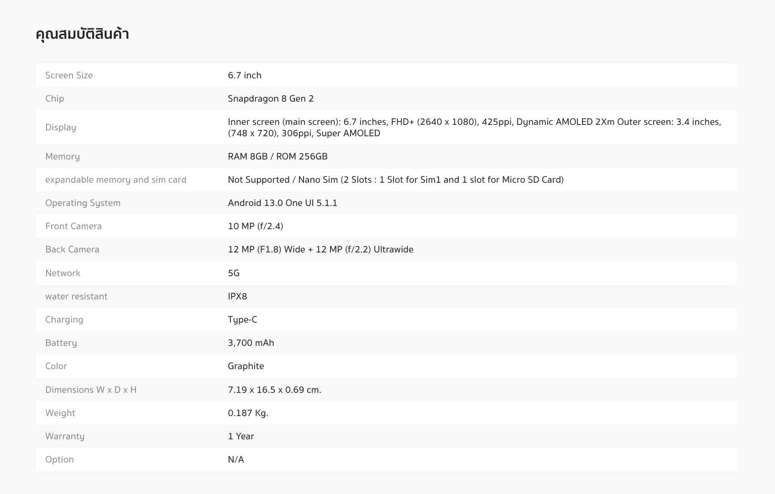
Task: Click the 'Type-C' value
Action: pos(242,319)
